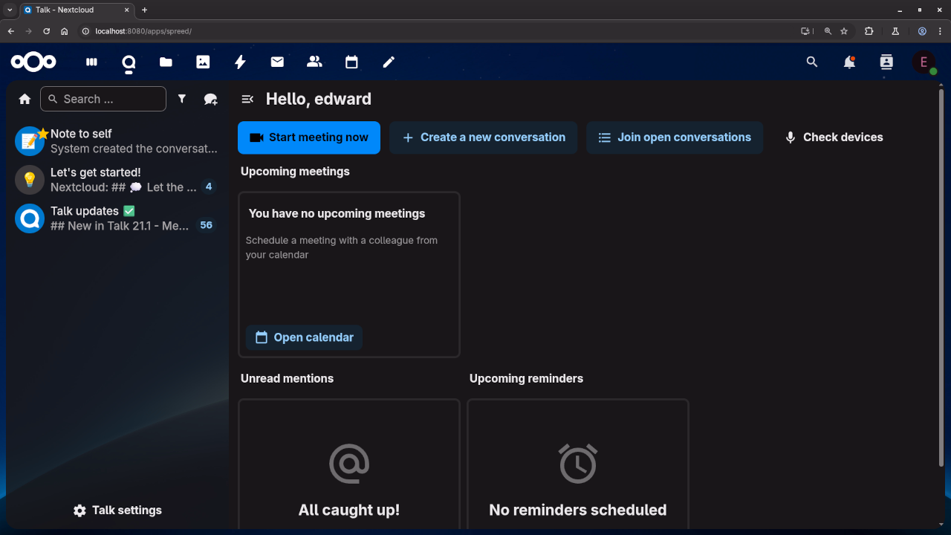
Task: Open the Mail envelope icon
Action: click(277, 62)
